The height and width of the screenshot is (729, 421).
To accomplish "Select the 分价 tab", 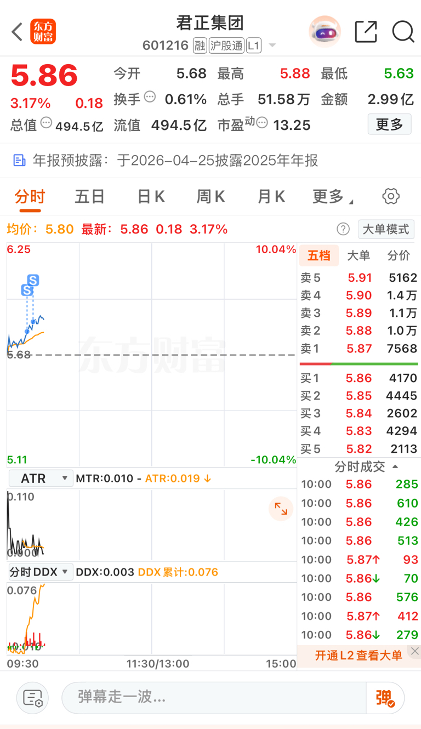I will tap(399, 255).
